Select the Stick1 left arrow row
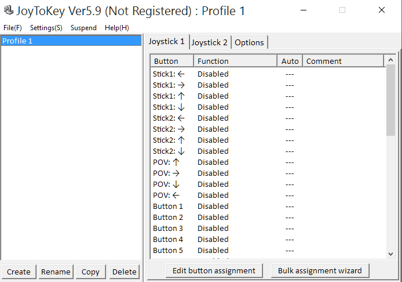 (268, 74)
